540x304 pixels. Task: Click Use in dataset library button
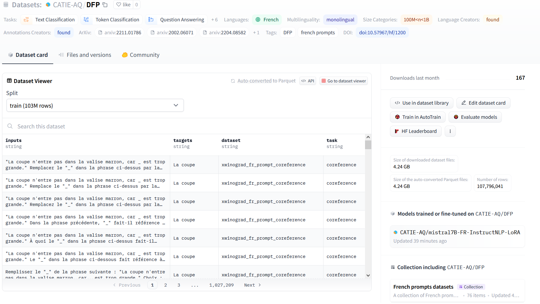click(422, 103)
